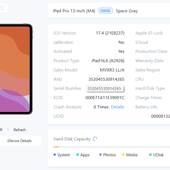Select the Product Type value iPad16,6 (A2926)

point(108,61)
